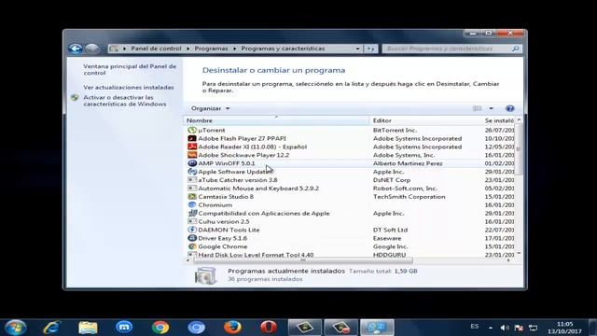Viewport: 597px width, 336px height.
Task: Sort by Editor column header
Action: [425, 120]
